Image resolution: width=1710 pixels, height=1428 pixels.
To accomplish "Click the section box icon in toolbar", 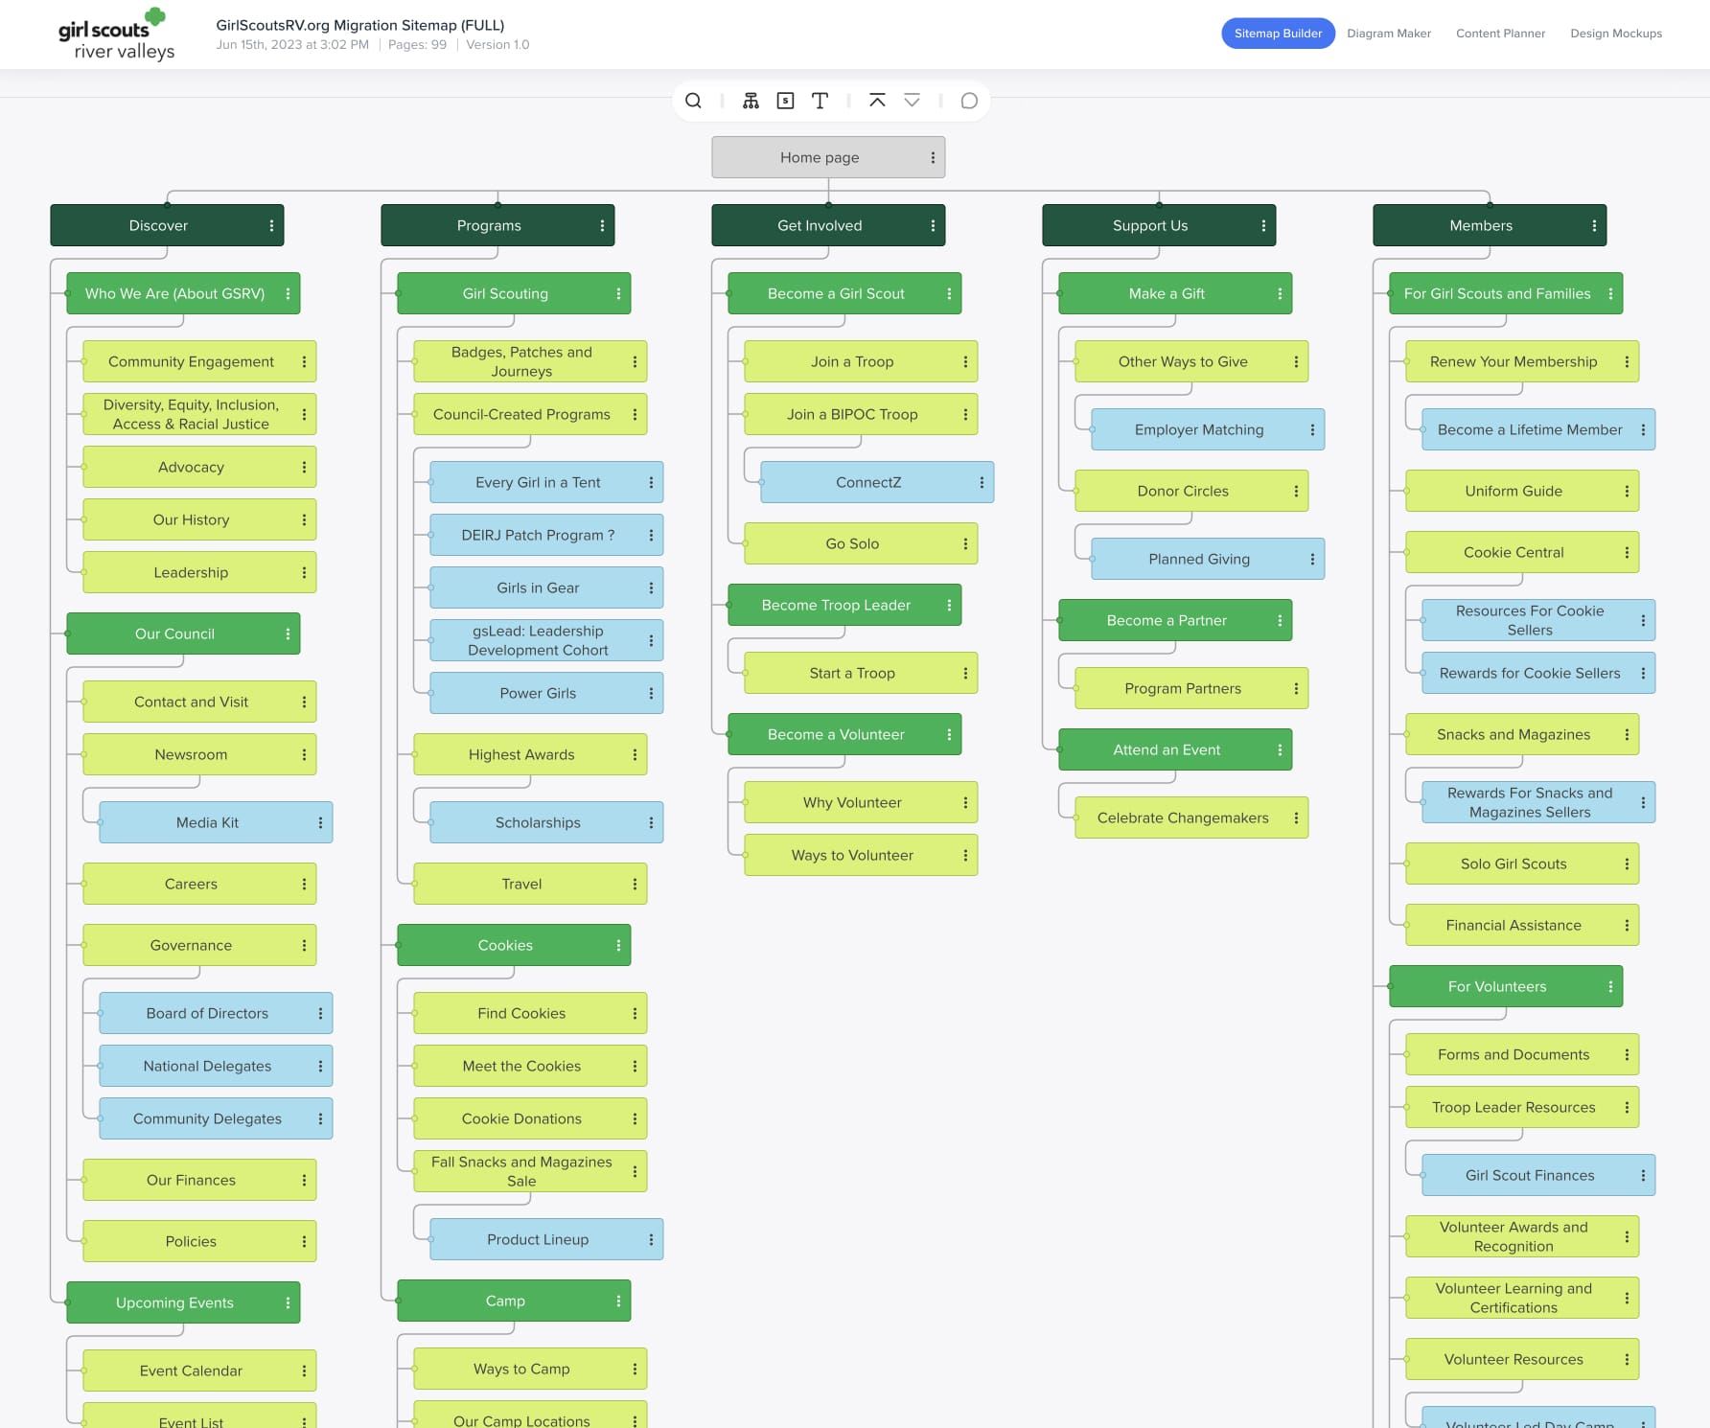I will point(785,101).
